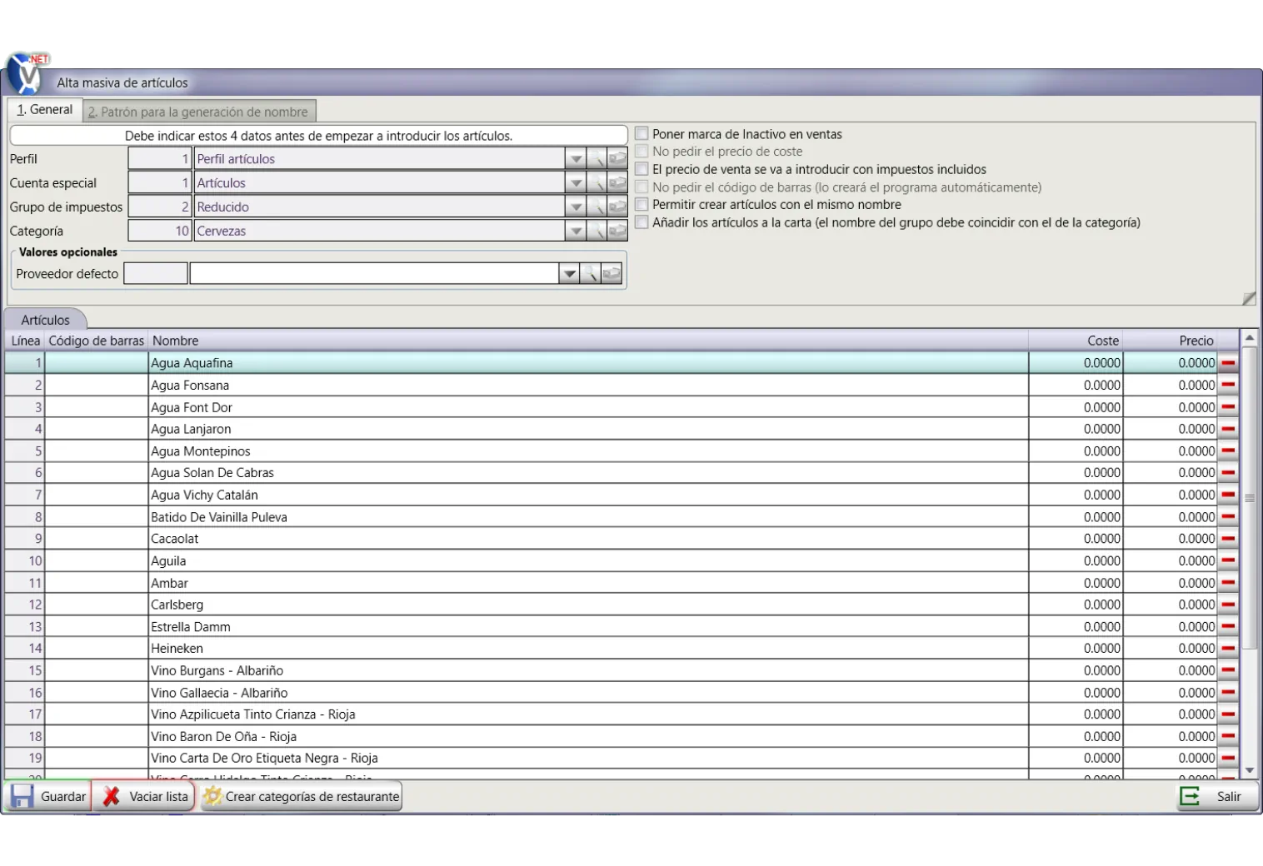Click the magnifier icon for Cuenta especial

coord(597,182)
